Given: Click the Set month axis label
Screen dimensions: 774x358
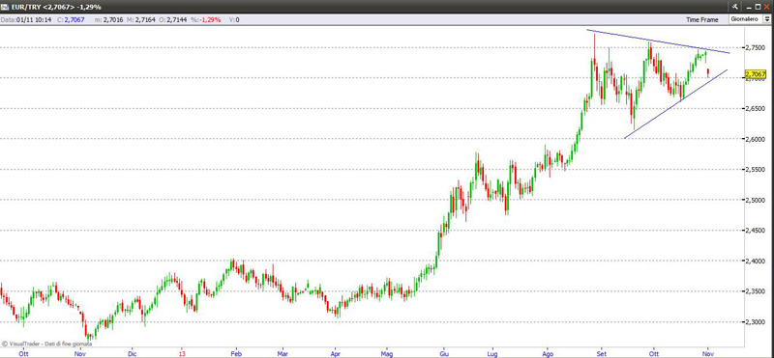Looking at the screenshot, I should (x=601, y=353).
